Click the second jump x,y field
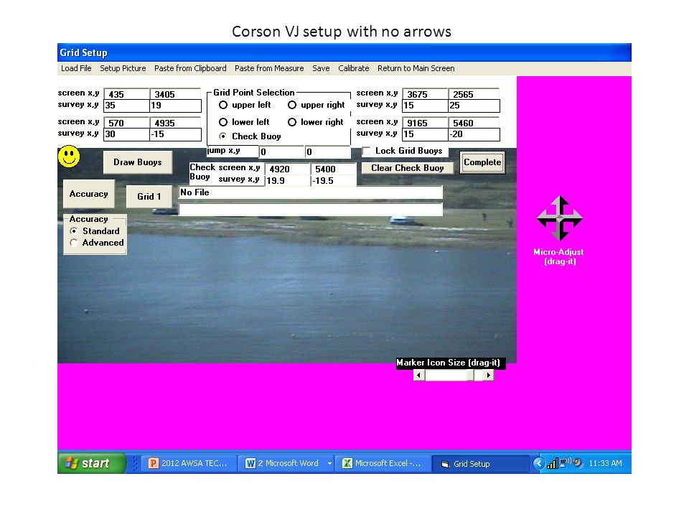 (x=327, y=152)
